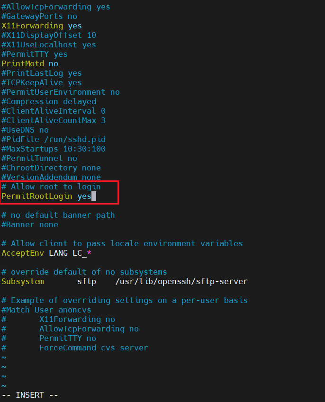Click the #AllowTcpForwarding yes line
The image size is (325, 402).
(x=55, y=7)
